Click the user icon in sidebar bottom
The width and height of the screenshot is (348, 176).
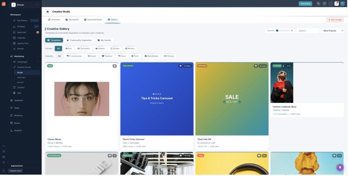pos(4,162)
